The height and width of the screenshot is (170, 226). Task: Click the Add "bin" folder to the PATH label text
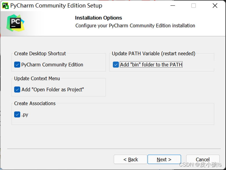(x=151, y=65)
